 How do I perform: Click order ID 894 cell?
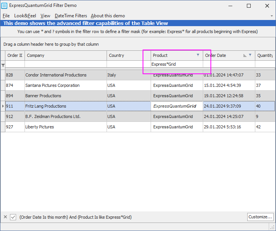point(15,96)
